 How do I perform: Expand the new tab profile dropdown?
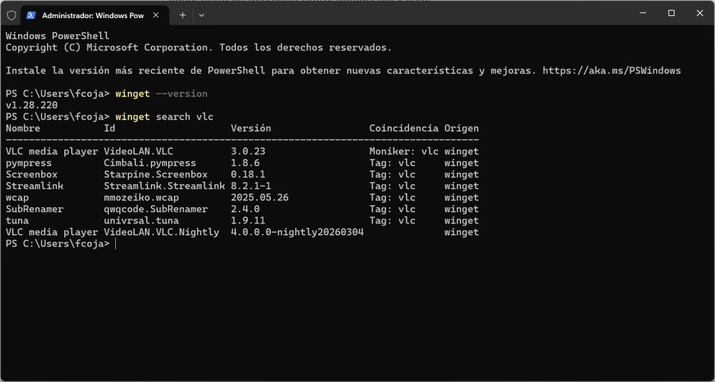click(x=202, y=15)
